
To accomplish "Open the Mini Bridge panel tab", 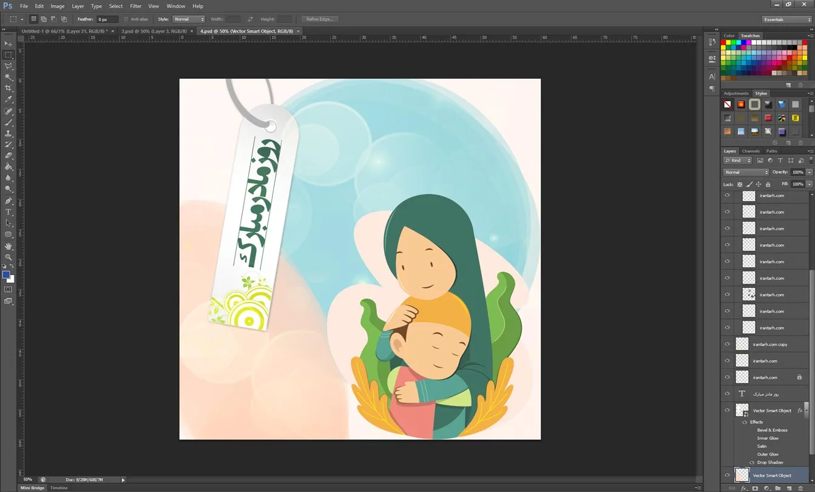I will tap(32, 488).
